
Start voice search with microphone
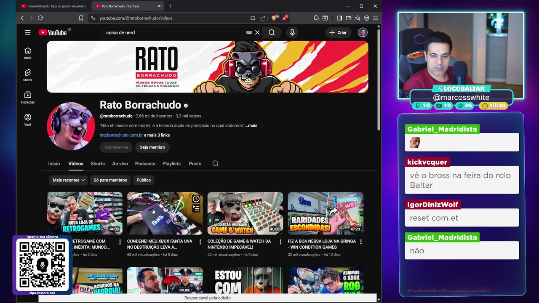(x=292, y=32)
